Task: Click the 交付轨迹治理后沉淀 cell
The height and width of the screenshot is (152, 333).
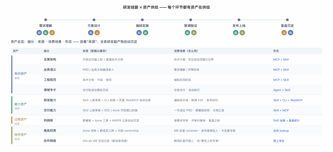Action: (x=95, y=90)
